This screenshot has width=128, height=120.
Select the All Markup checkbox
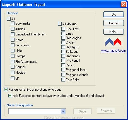click(60, 24)
